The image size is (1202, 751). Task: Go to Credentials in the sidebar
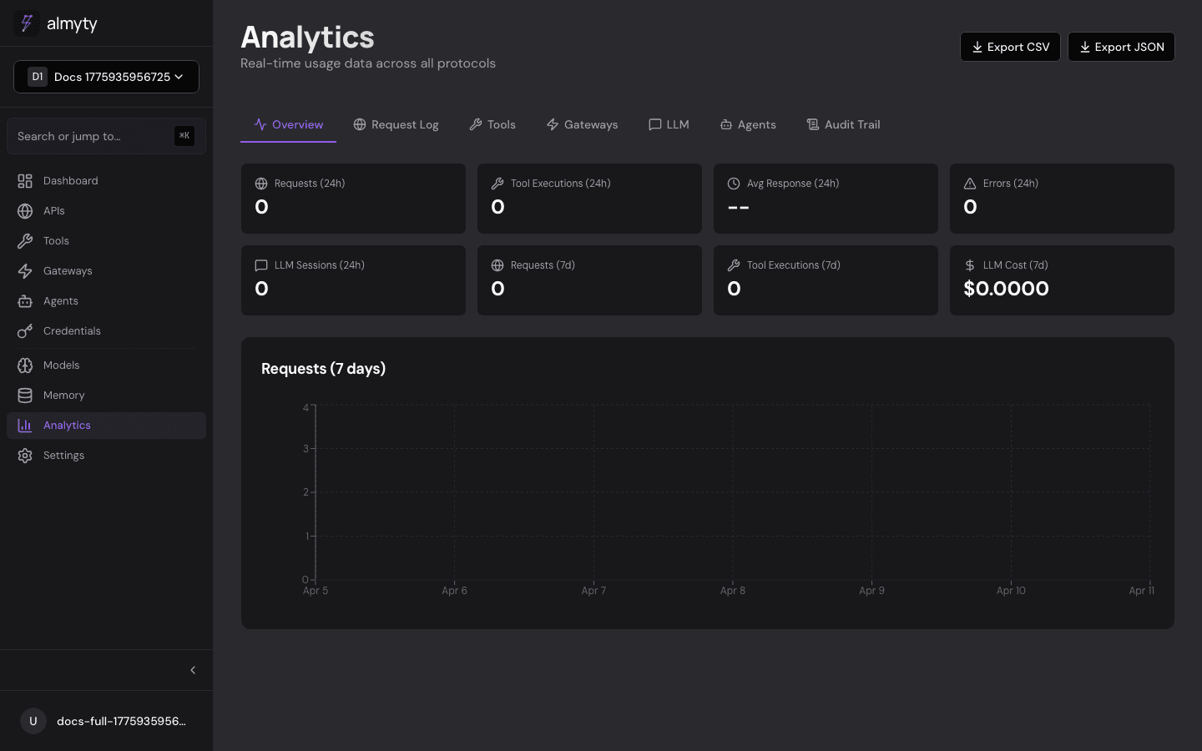tap(106, 331)
